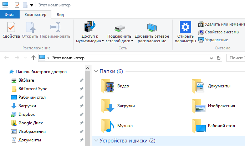The height and width of the screenshot is (146, 245).
Task: Click Этот компьютер in address bar
Action: pyautogui.click(x=68, y=58)
